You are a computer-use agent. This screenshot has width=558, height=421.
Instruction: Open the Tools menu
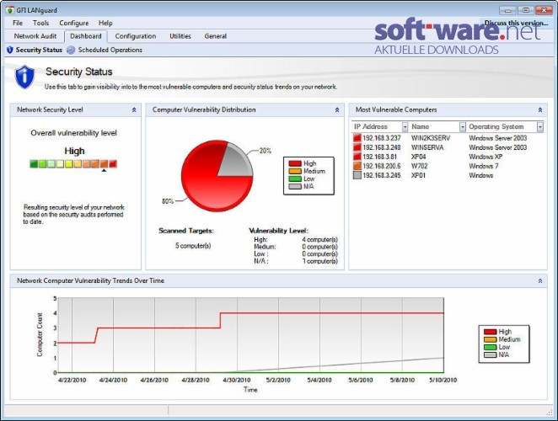click(41, 23)
